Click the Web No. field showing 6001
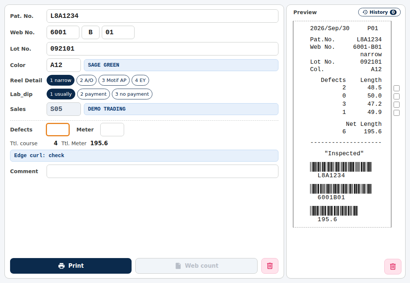The height and width of the screenshot is (283, 410). pos(63,32)
